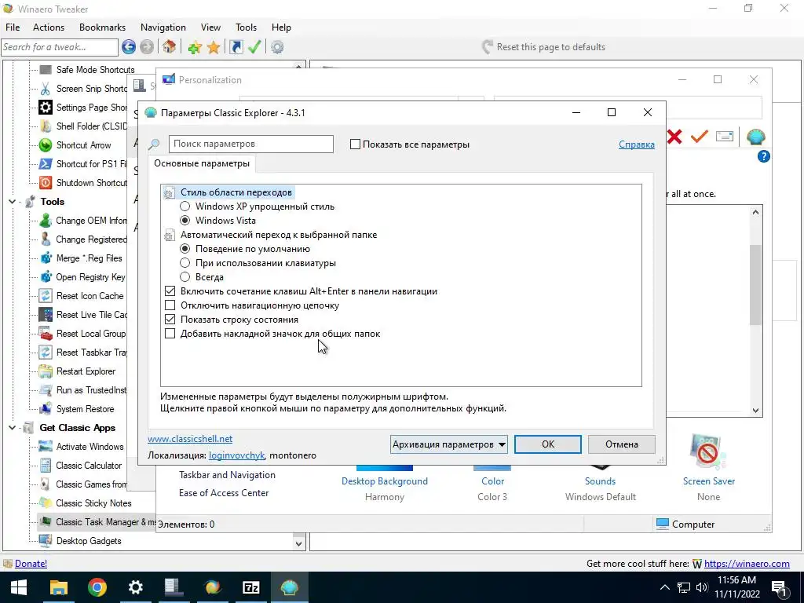Screen dimensions: 804x603
Task: Select При использовании клавиатуры option
Action: (185, 263)
